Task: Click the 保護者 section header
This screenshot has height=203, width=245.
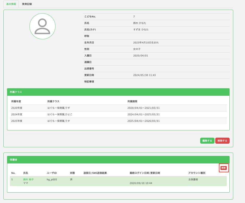Action: [118, 160]
